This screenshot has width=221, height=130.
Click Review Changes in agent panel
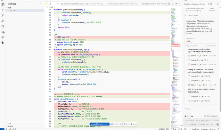(x=211, y=116)
